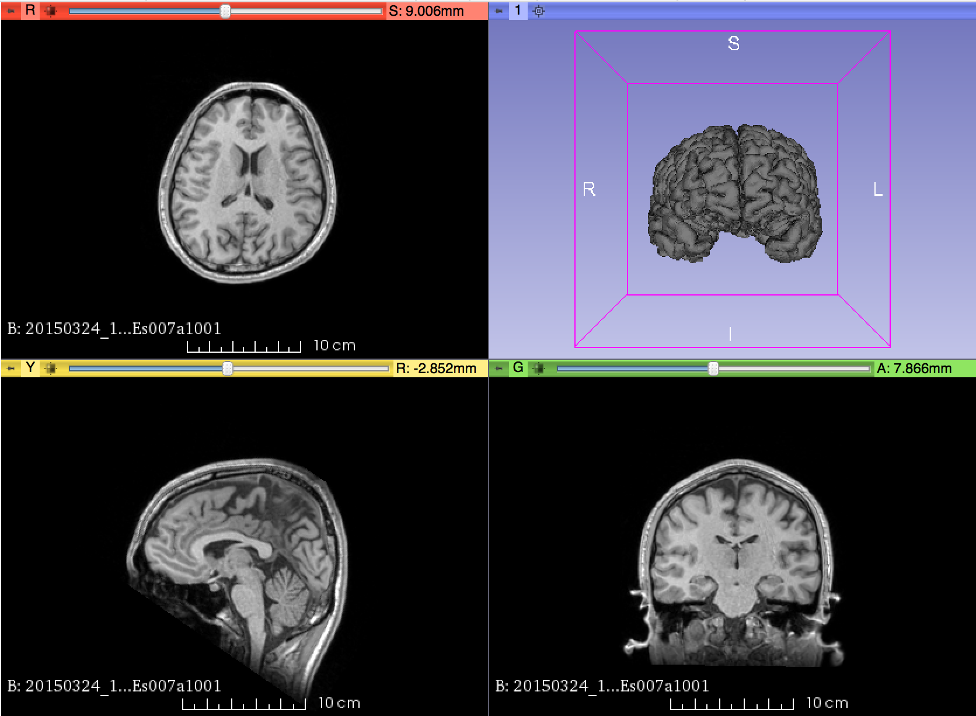Click volume name label in Green coronal view

(x=602, y=686)
